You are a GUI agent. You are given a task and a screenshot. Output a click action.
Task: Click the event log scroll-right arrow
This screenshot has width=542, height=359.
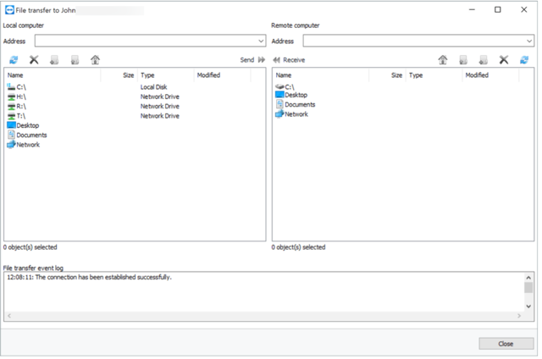pyautogui.click(x=519, y=316)
